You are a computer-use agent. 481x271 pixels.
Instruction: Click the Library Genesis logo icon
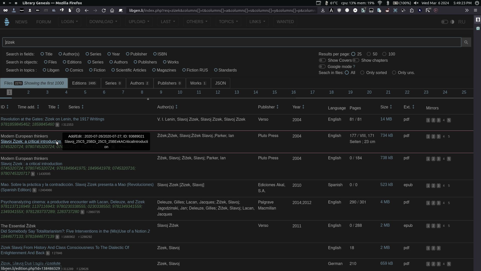(7, 22)
